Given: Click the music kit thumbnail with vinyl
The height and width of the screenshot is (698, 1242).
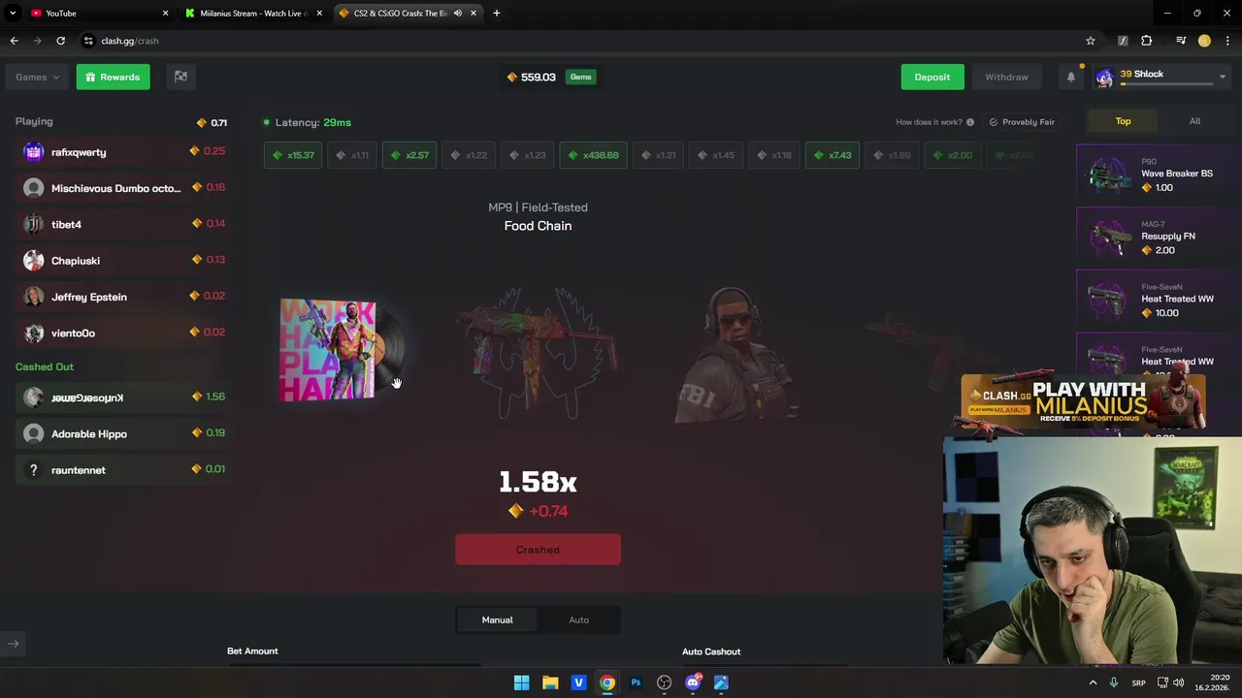Looking at the screenshot, I should pos(342,350).
